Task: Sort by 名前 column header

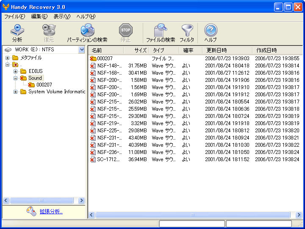Action: [106, 50]
